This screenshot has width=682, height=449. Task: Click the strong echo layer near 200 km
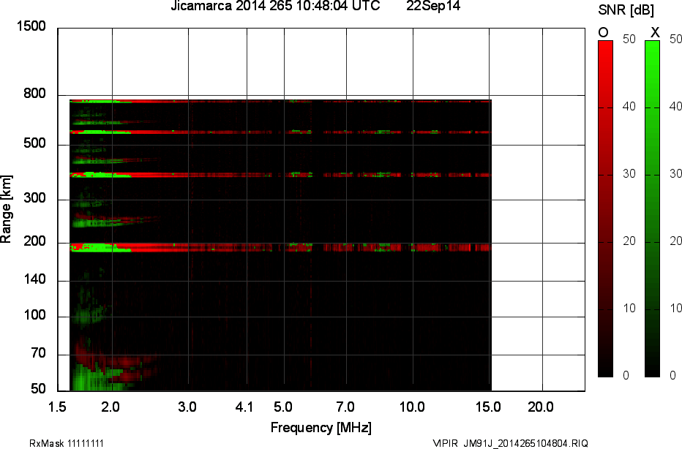click(x=220, y=248)
